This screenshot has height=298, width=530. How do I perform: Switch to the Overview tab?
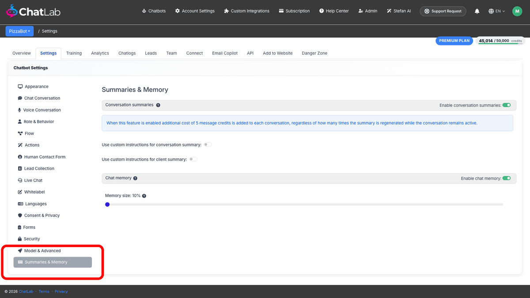(22, 53)
